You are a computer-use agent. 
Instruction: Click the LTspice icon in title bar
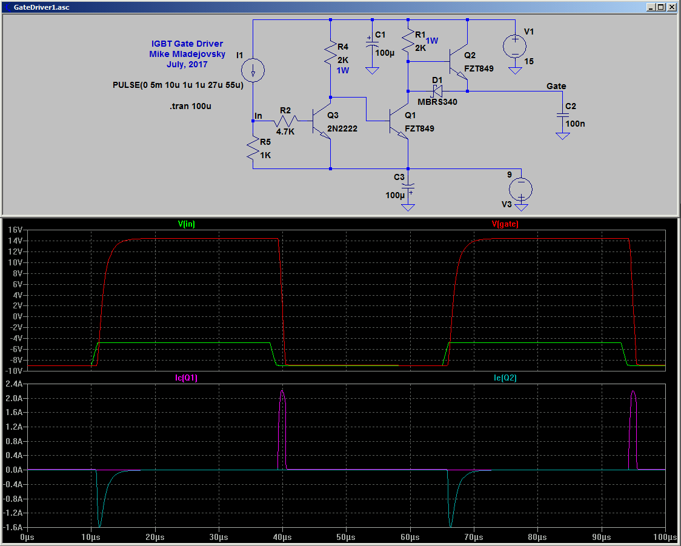(7, 7)
